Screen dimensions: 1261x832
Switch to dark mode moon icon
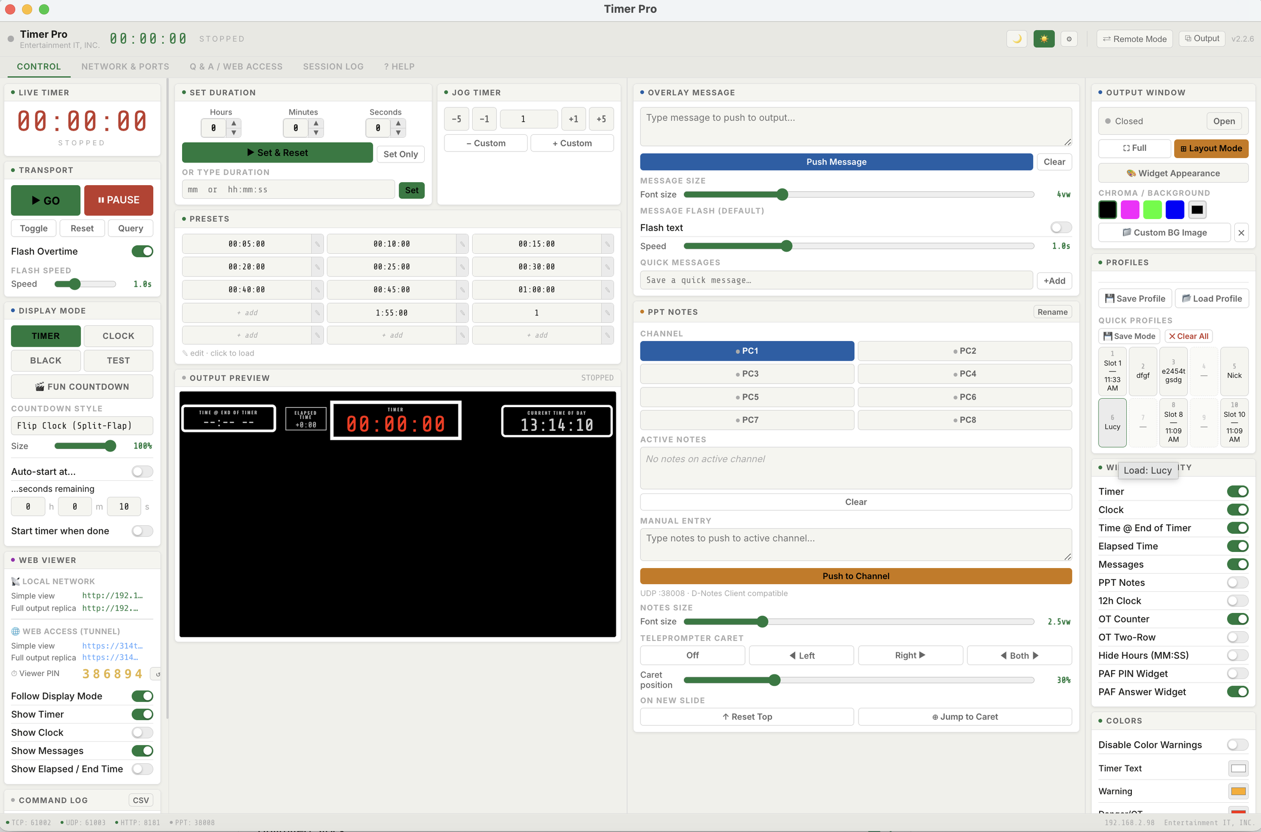[1016, 39]
